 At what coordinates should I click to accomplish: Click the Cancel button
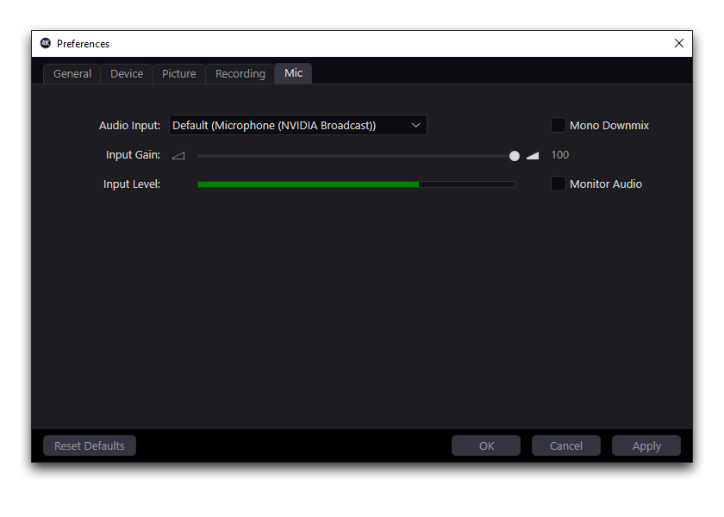(566, 446)
